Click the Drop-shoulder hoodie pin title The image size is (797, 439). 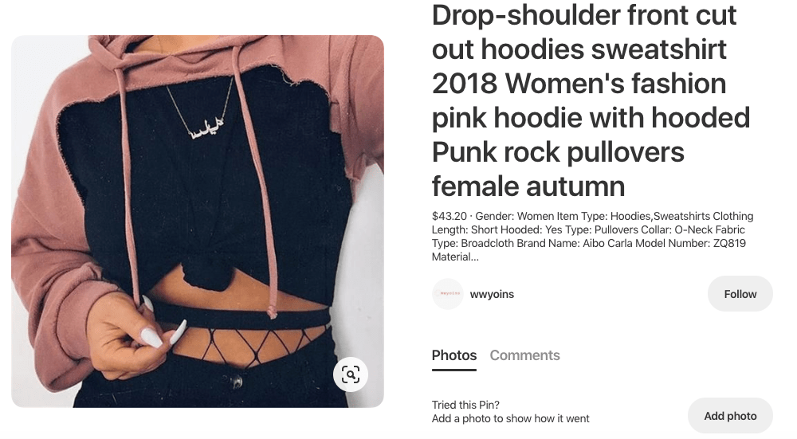[591, 100]
